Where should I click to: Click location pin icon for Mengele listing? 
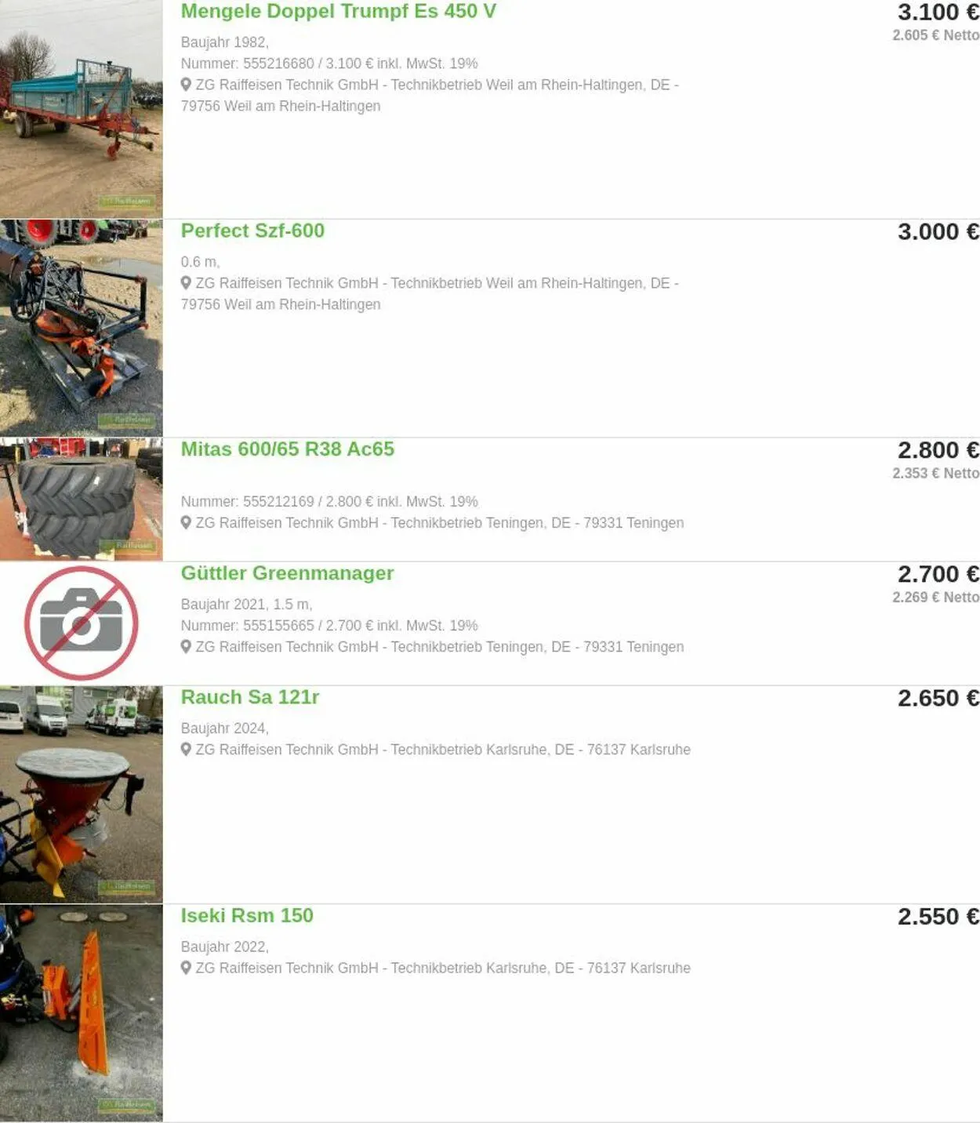coord(186,84)
